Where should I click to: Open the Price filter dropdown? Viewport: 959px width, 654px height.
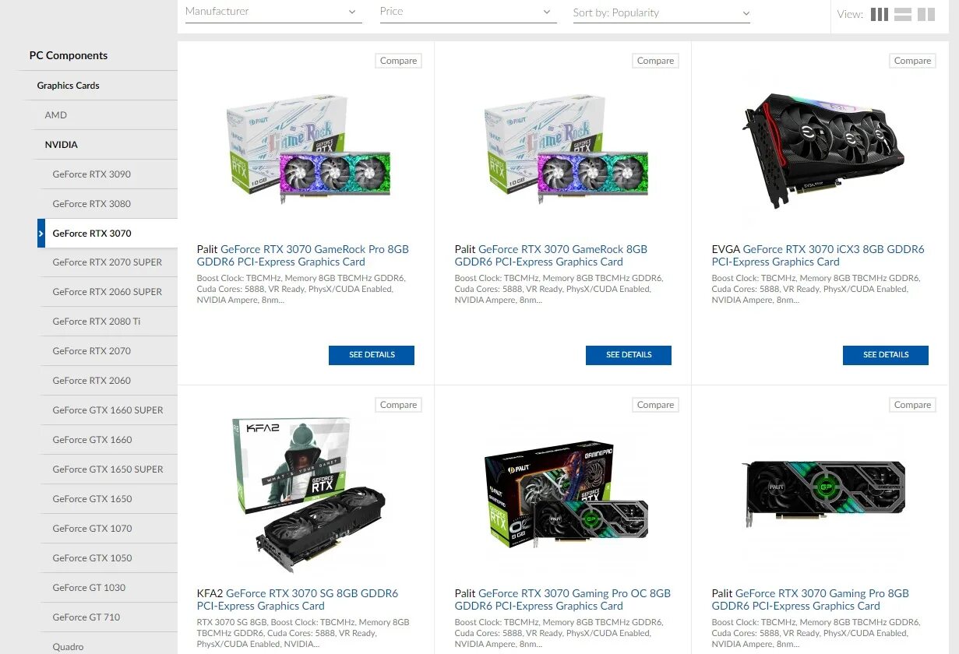pos(468,12)
